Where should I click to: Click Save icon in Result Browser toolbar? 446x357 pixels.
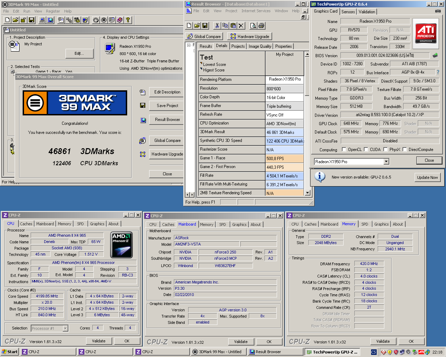(205, 25)
